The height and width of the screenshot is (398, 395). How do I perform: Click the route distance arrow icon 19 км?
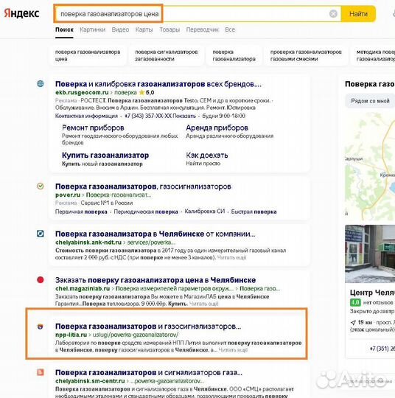pos(353,323)
